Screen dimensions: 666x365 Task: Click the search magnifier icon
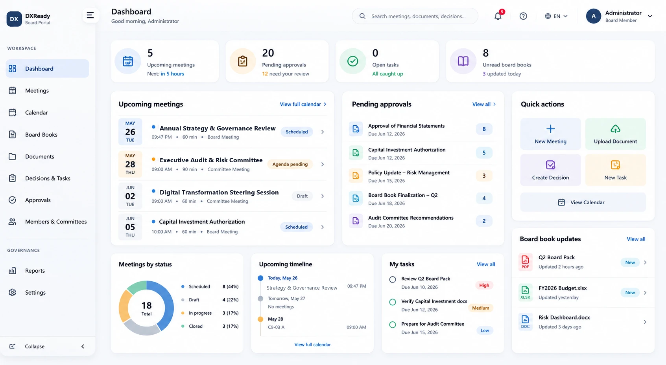(x=363, y=16)
